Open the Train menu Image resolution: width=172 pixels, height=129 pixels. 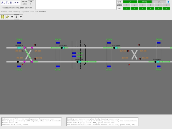(10, 11)
